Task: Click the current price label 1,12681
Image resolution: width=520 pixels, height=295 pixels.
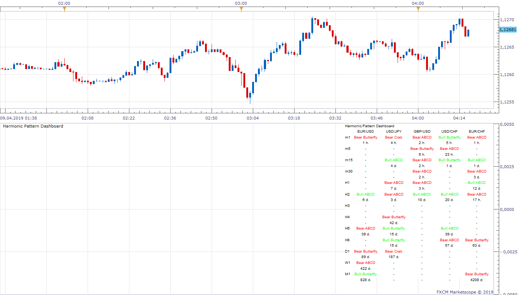Action: click(508, 30)
